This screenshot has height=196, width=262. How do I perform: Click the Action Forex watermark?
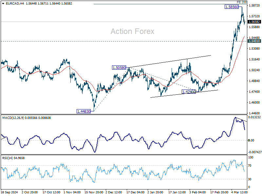132,31
